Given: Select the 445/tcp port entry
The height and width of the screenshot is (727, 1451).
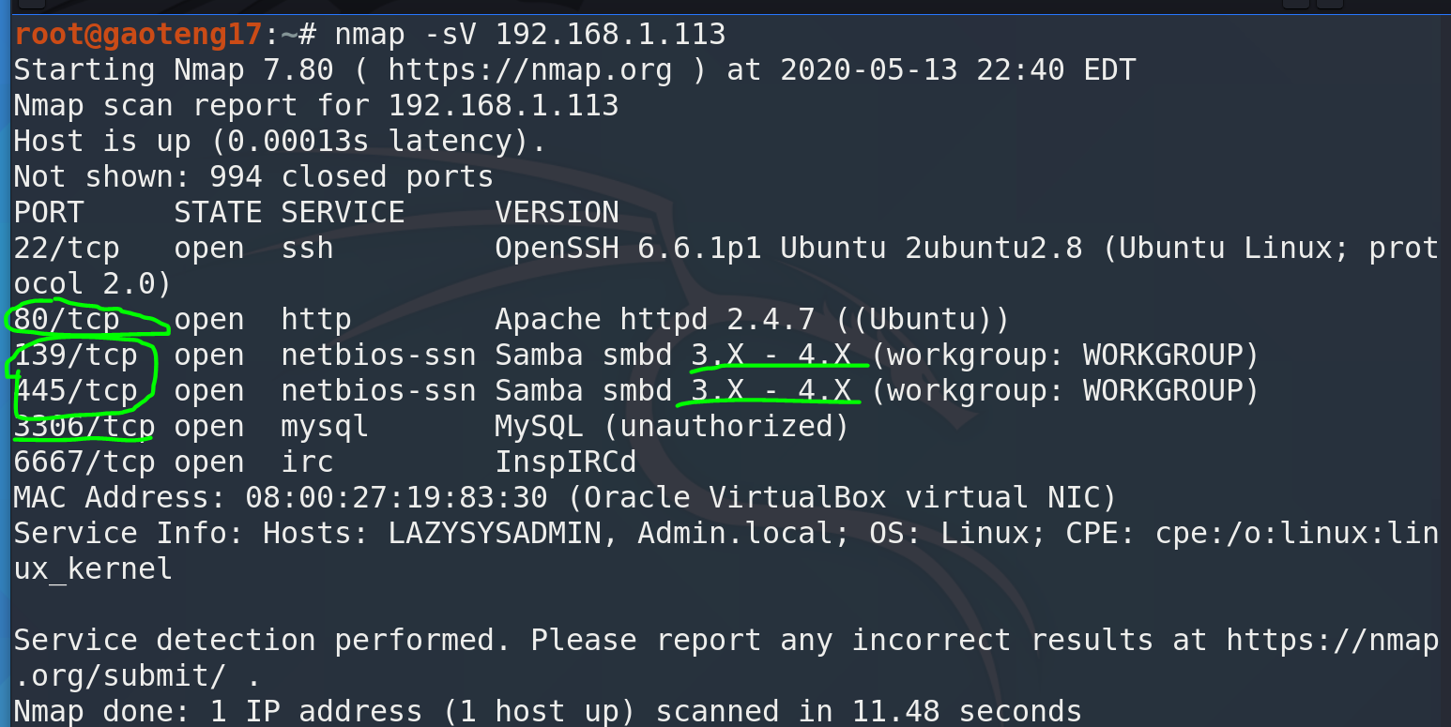Looking at the screenshot, I should point(75,391).
